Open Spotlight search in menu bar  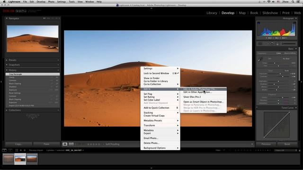click(x=293, y=2)
